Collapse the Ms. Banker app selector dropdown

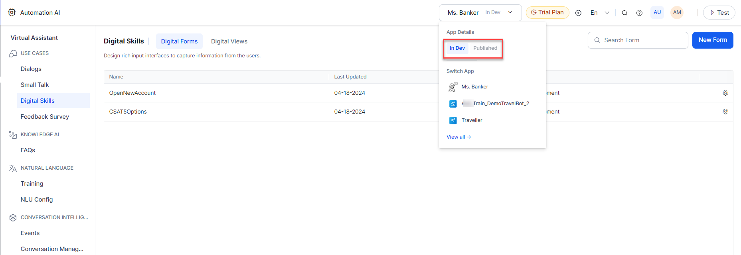click(480, 13)
